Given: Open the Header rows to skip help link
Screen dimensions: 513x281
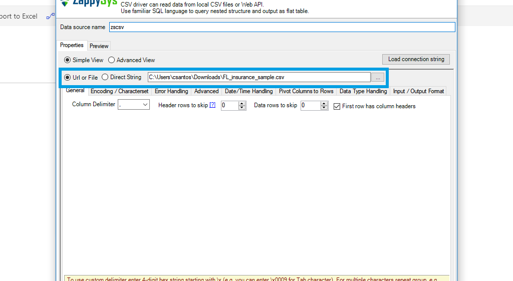Looking at the screenshot, I should [212, 105].
